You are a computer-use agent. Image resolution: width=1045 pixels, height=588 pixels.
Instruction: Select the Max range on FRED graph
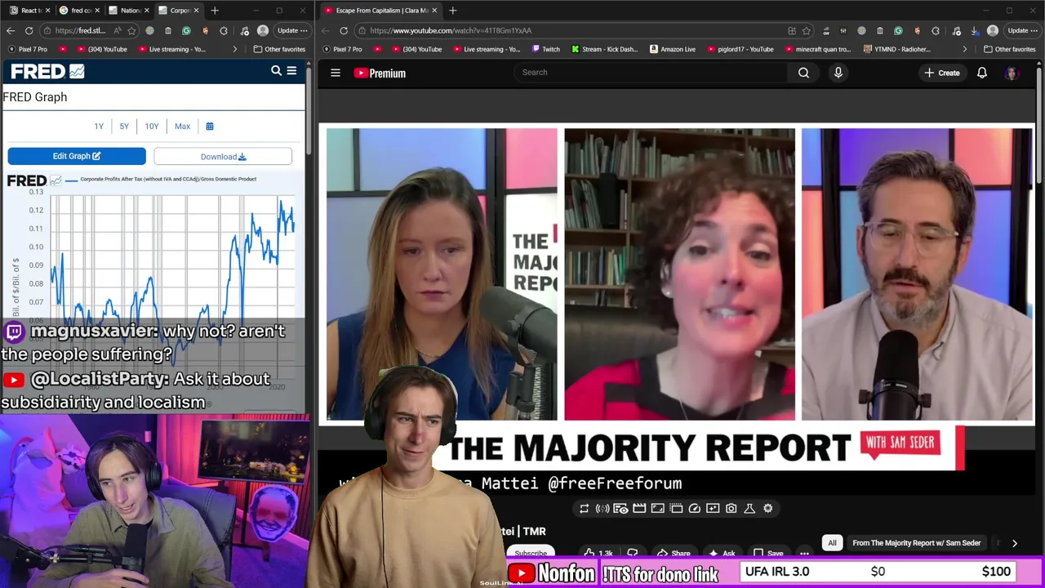(x=182, y=126)
